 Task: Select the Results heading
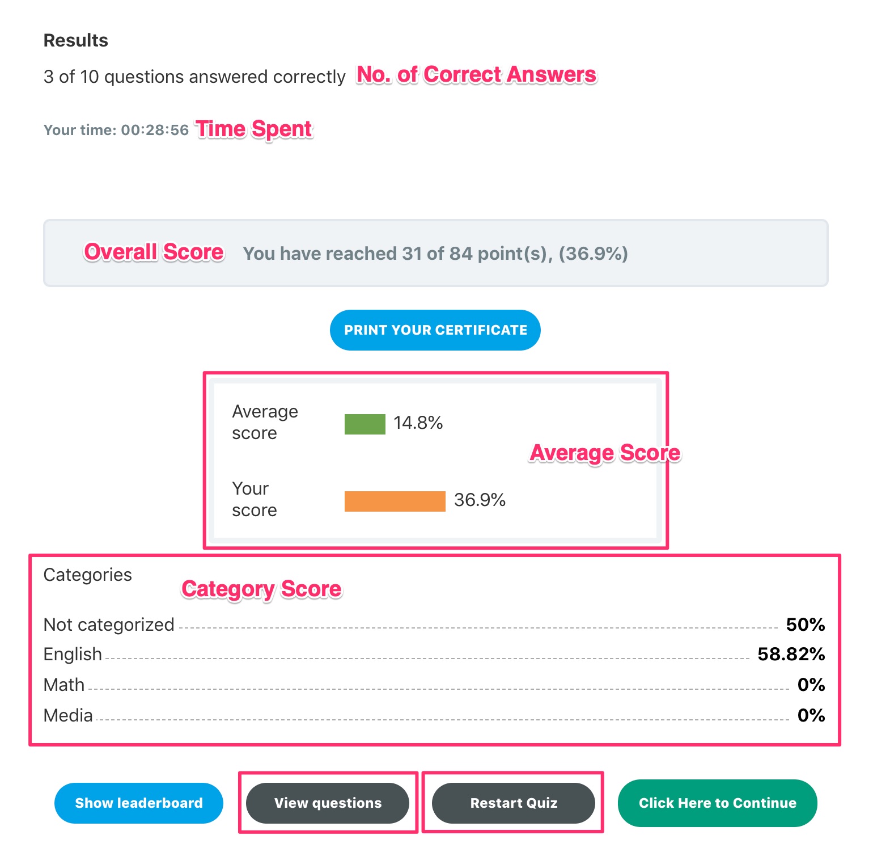pos(76,40)
